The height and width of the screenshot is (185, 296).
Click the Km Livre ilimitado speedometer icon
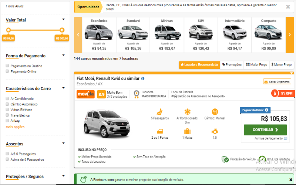tap(262, 159)
